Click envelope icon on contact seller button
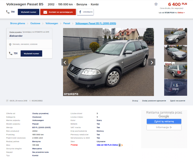This screenshot has height=163, width=193. (45, 12)
